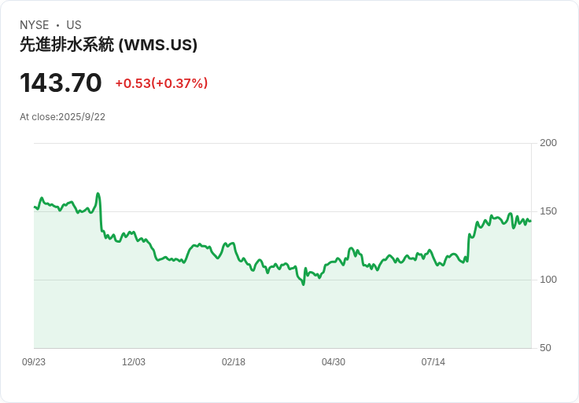The height and width of the screenshot is (403, 579).
Task: Click the 07/14 x-axis date label
Action: tap(433, 362)
